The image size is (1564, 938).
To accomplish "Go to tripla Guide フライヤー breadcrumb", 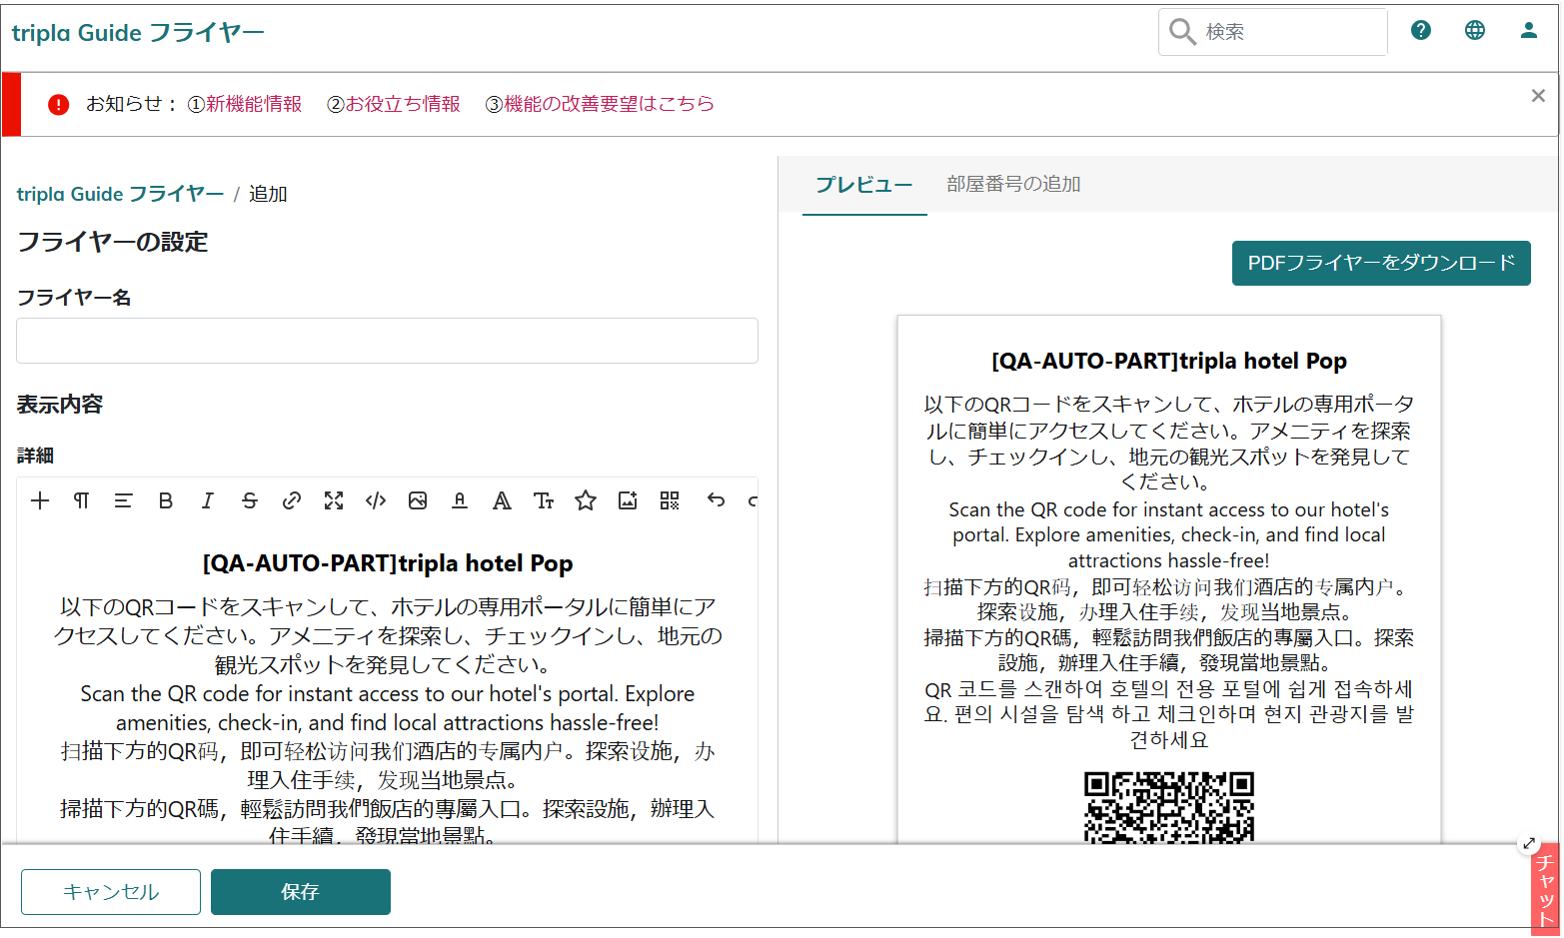I will [x=120, y=194].
